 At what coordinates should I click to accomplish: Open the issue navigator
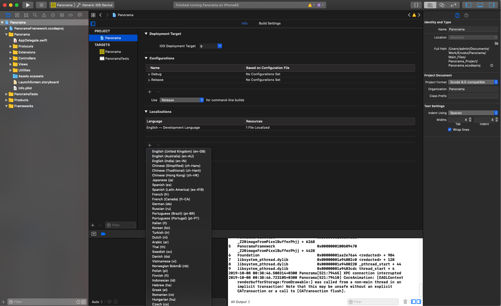(x=44, y=15)
